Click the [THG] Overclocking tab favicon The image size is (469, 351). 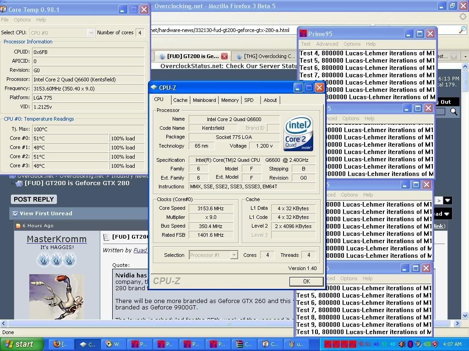(239, 56)
